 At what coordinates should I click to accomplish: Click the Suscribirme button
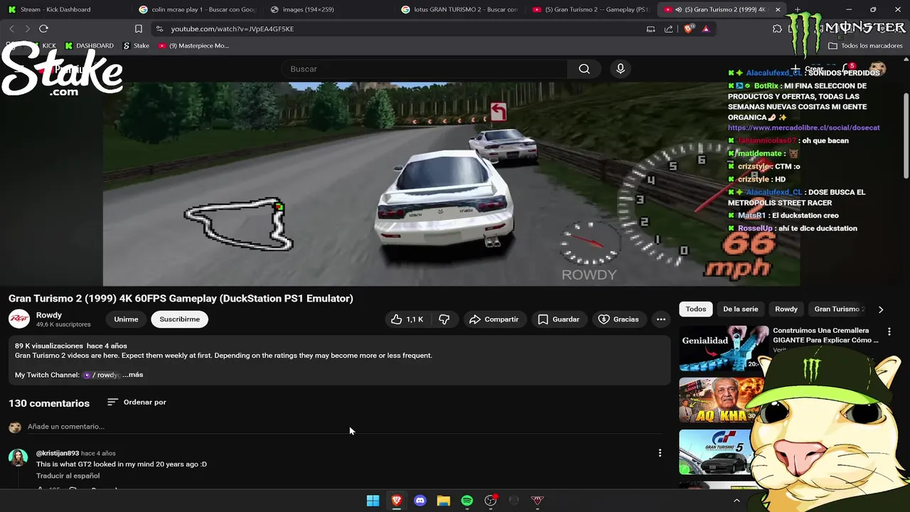(x=180, y=319)
